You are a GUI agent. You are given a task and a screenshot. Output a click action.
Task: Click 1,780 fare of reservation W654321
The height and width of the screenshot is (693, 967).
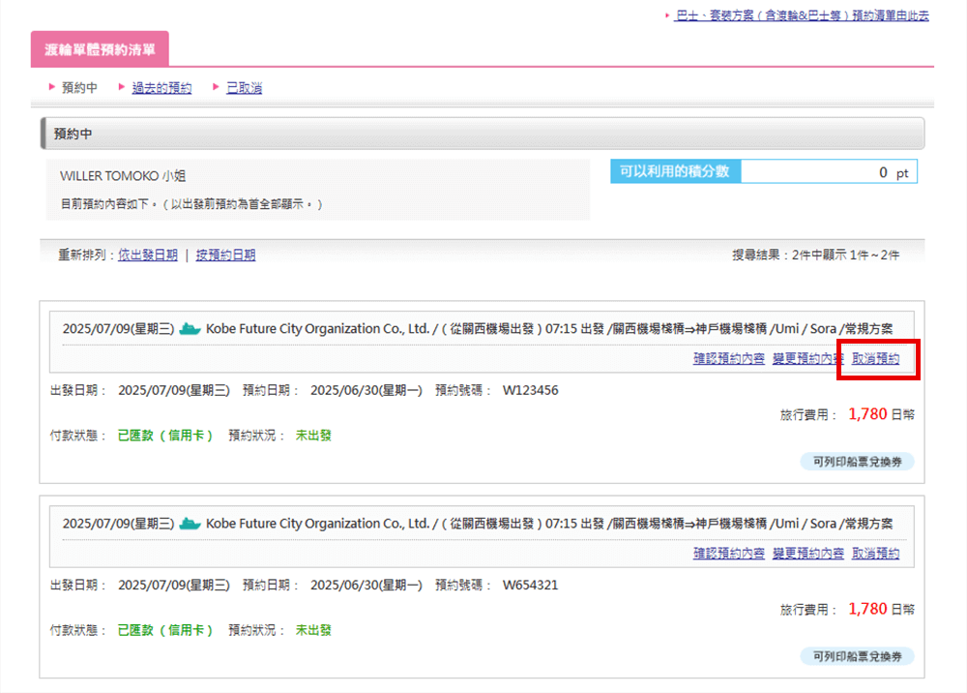coord(867,609)
